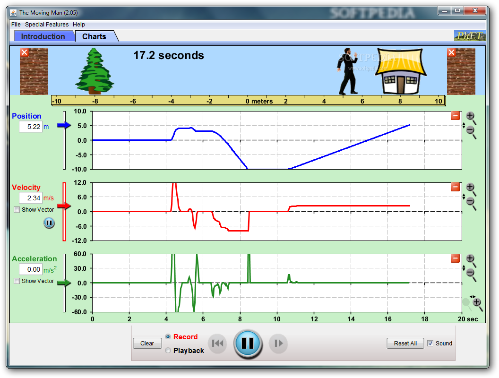Click the yellow-roofed house
The image size is (499, 378).
[401, 71]
